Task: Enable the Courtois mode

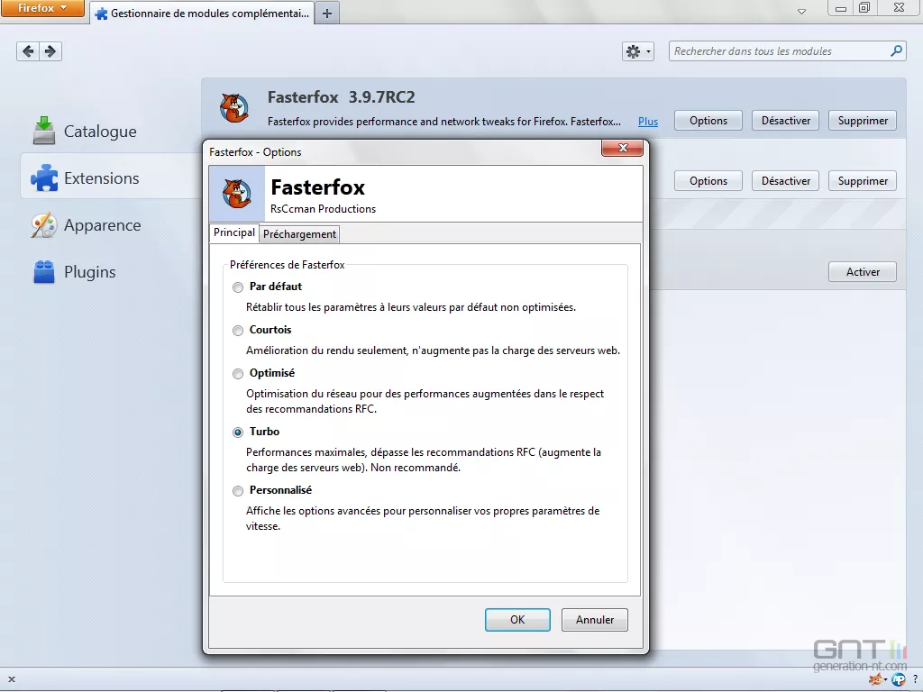Action: [x=238, y=330]
